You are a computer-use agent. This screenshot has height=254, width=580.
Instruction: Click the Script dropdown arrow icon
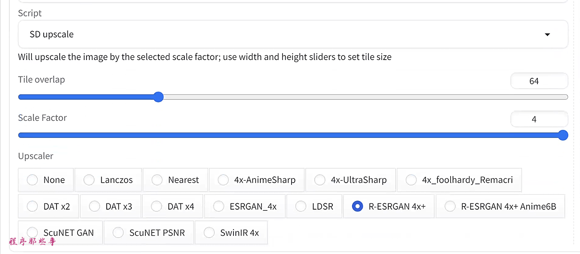click(547, 35)
